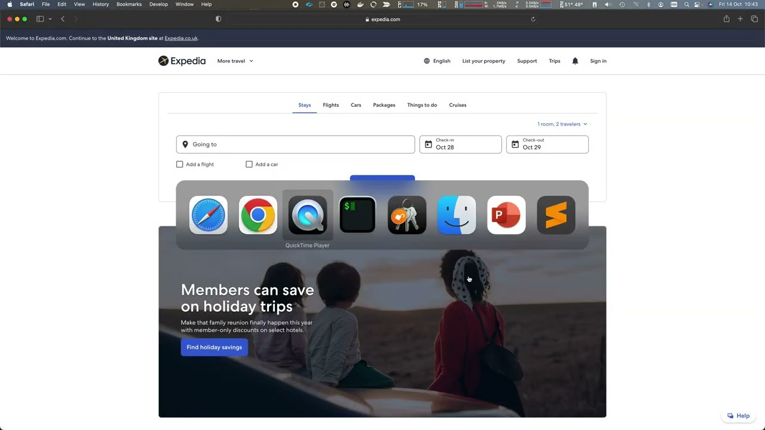Show Safari tab overview
The image size is (765, 430).
[754, 19]
